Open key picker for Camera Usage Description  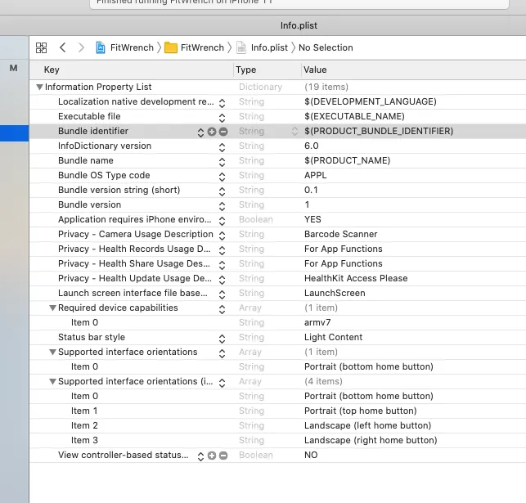point(222,236)
